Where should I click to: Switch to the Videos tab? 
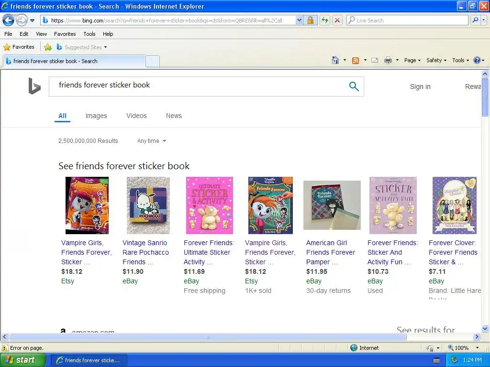[x=136, y=116]
